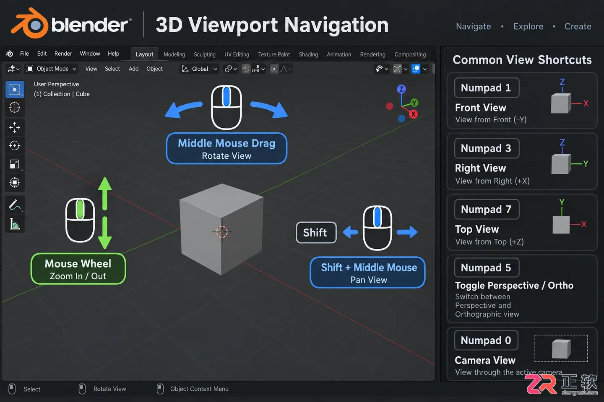Switch to the Rendering workspace tab
Screen dimensions: 604x402
coord(372,54)
